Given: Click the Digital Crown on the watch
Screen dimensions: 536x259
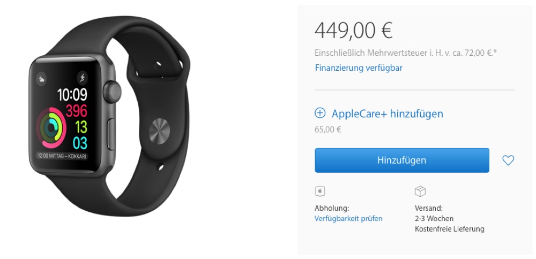Looking at the screenshot, I should [x=113, y=92].
